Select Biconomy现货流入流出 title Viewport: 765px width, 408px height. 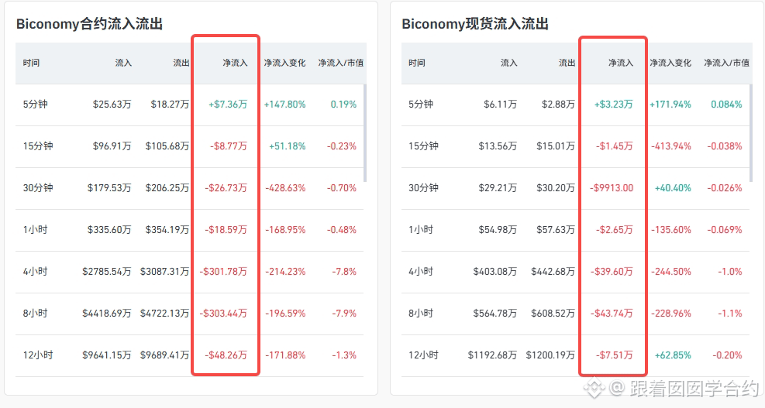pos(474,24)
